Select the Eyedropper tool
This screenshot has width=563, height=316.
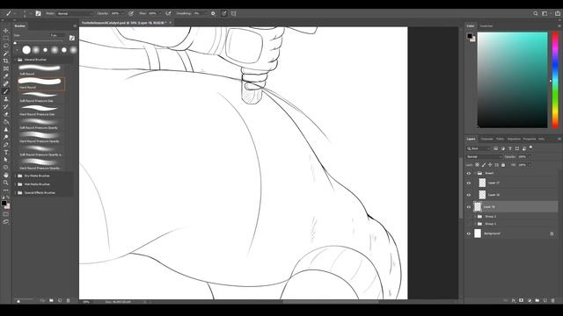click(x=6, y=76)
